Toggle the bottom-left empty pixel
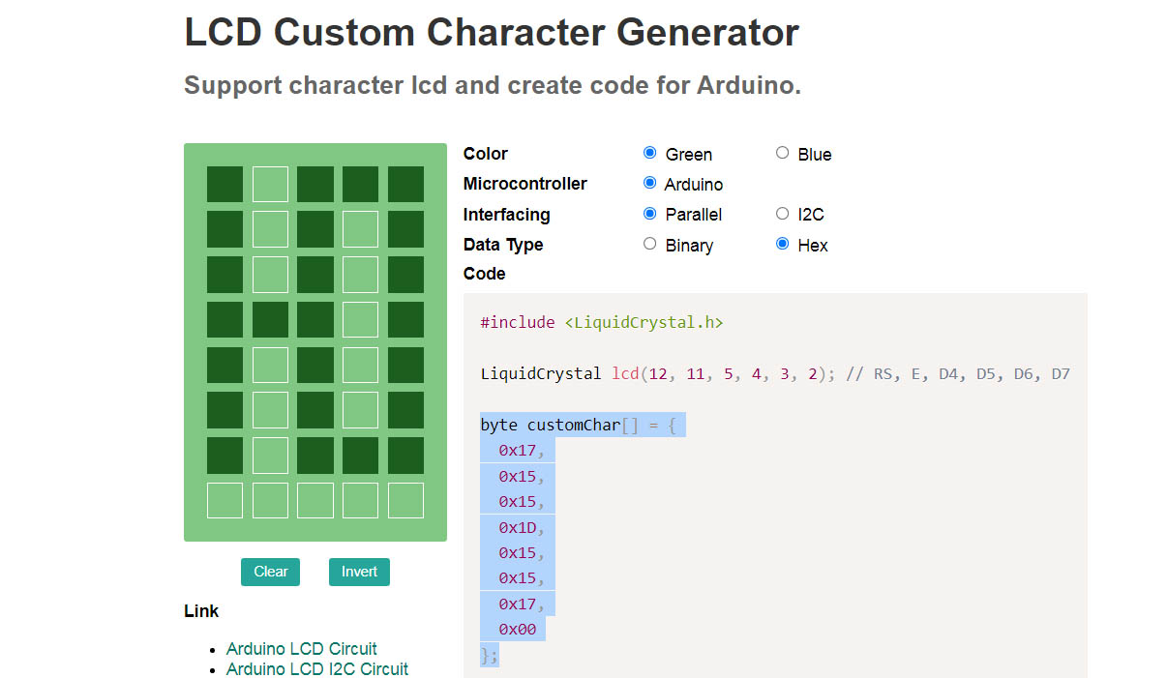The image size is (1168, 678). (225, 500)
